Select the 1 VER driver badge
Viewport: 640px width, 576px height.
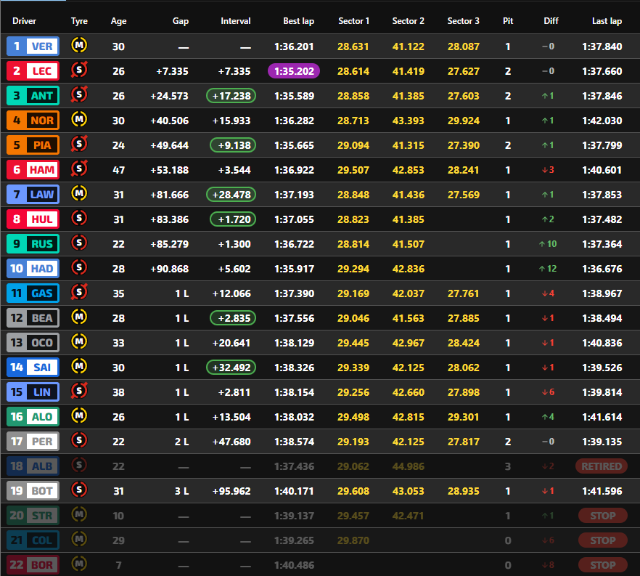click(x=33, y=46)
